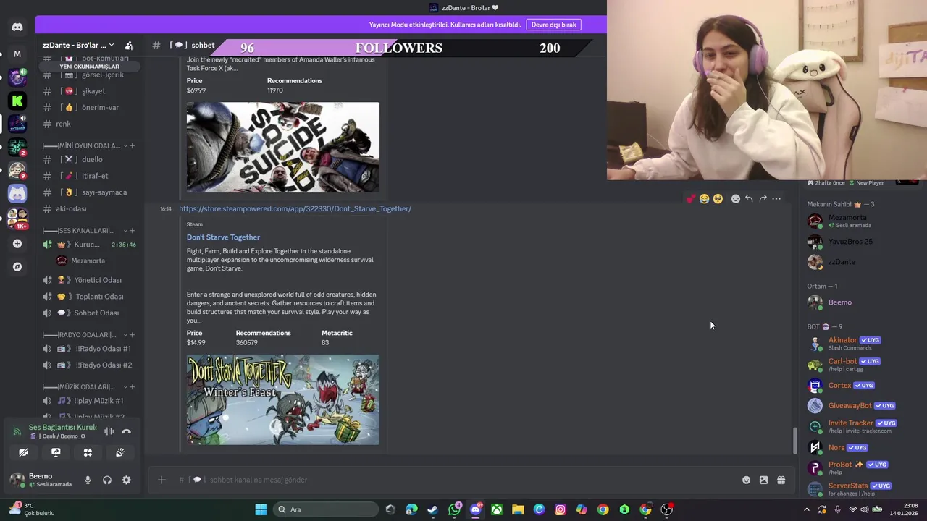The image size is (927, 521).
Task: Click the plus attachment button in message bar
Action: (x=162, y=480)
